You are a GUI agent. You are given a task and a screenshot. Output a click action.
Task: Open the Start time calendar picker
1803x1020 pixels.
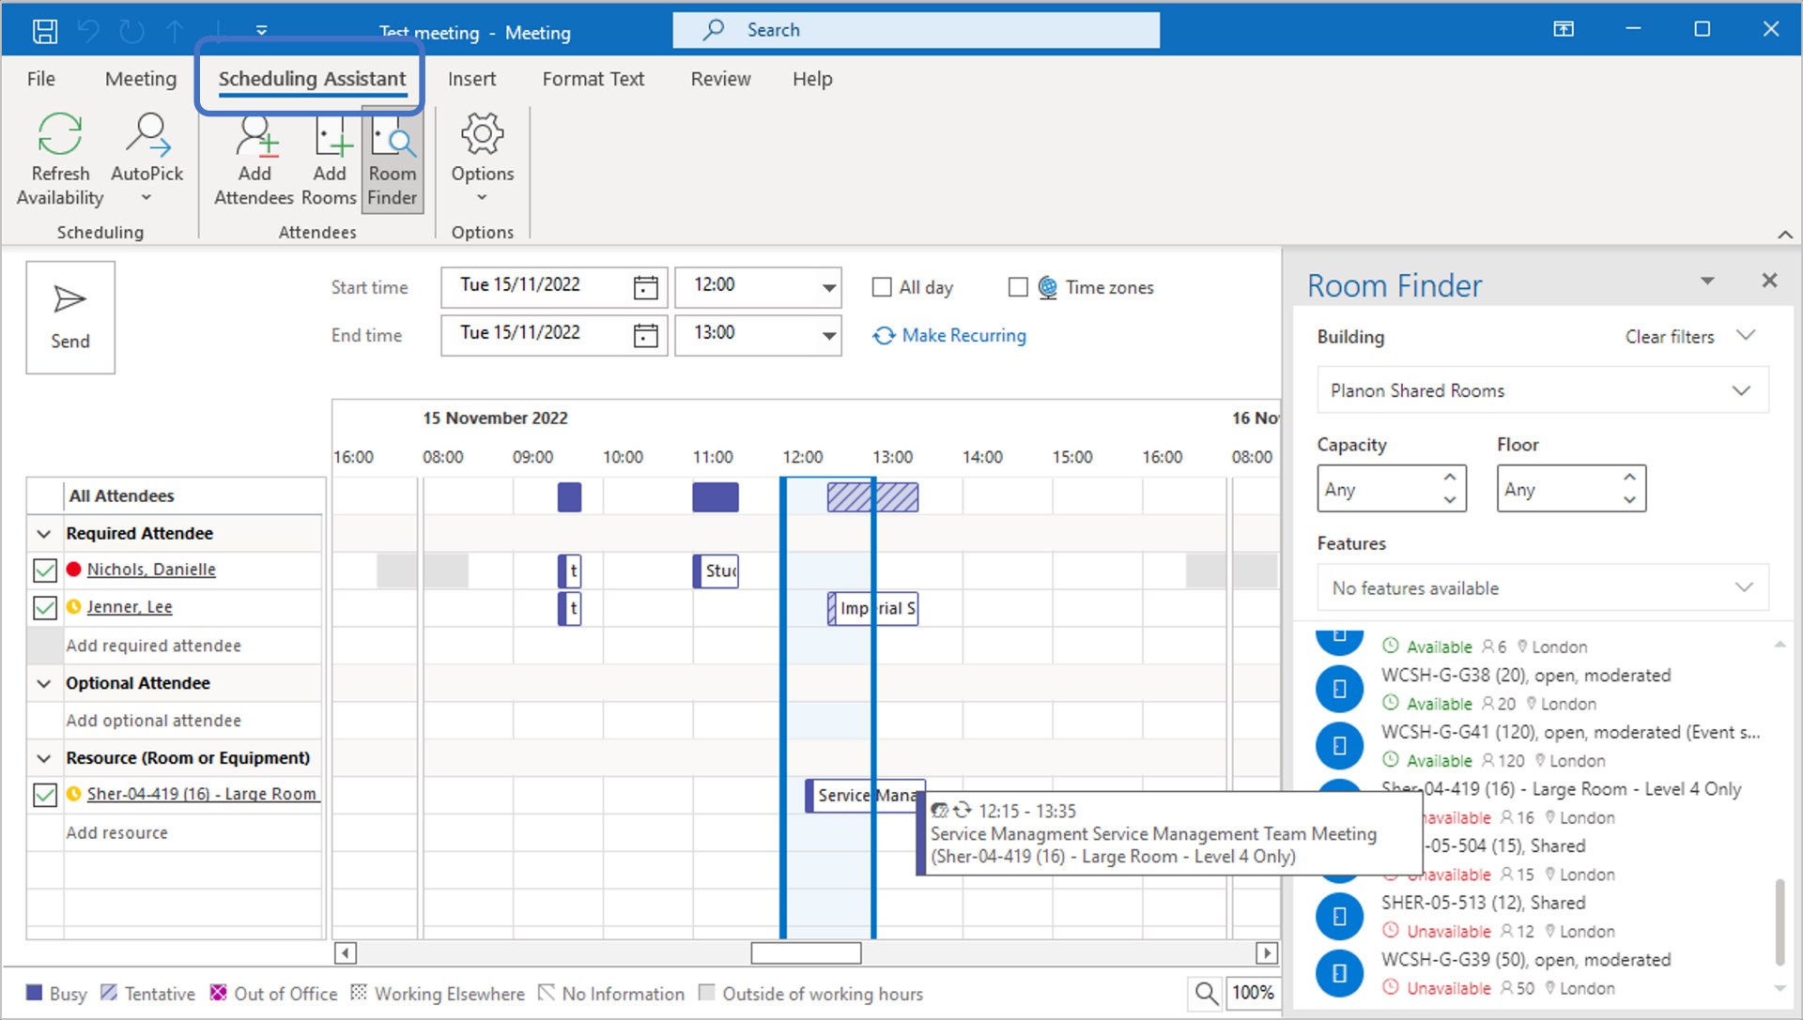click(645, 287)
